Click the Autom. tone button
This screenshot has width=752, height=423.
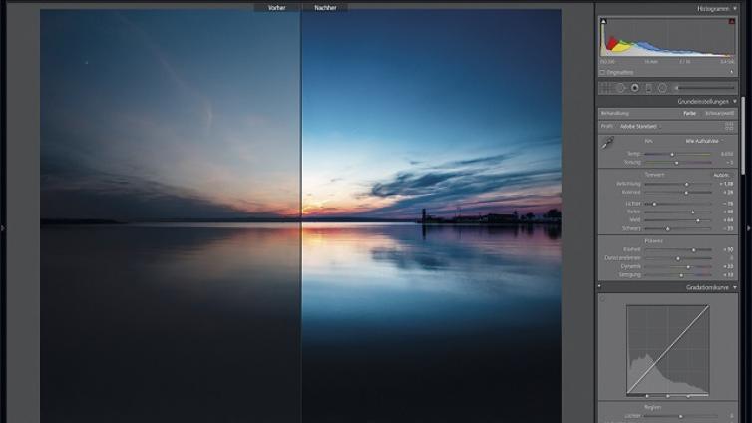click(721, 175)
